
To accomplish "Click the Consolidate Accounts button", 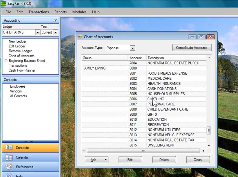I will [192, 48].
